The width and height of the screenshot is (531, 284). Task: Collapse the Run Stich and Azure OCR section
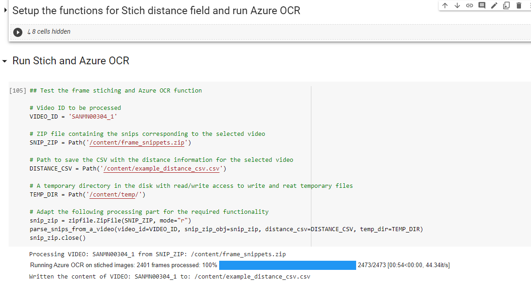pyautogui.click(x=5, y=61)
